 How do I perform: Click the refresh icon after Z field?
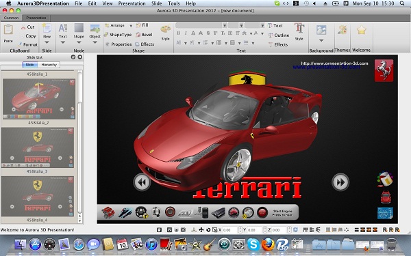[x=295, y=229]
